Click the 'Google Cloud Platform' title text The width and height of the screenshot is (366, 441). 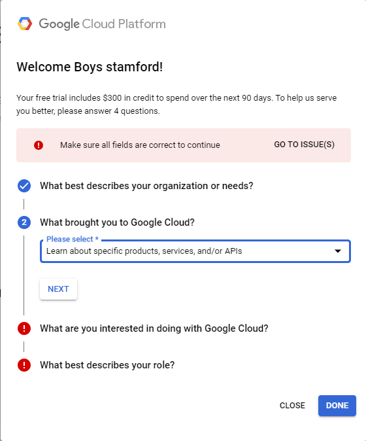point(102,24)
